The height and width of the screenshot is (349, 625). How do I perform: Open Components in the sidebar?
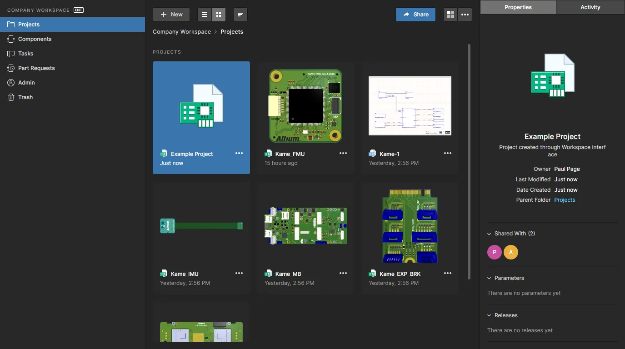pyautogui.click(x=72, y=39)
